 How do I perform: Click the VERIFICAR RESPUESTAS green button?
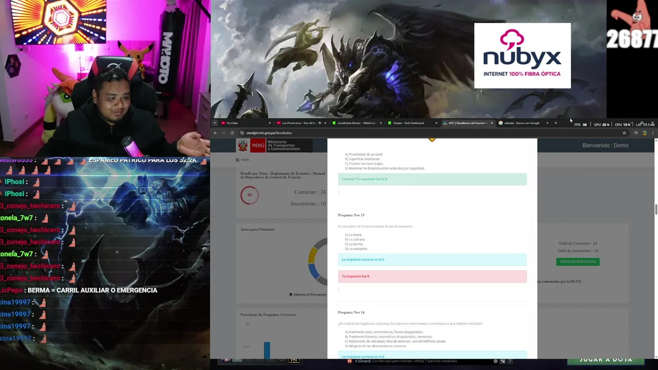(x=578, y=262)
